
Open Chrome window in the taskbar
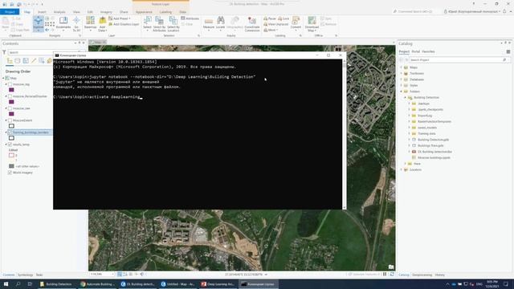coord(98,284)
